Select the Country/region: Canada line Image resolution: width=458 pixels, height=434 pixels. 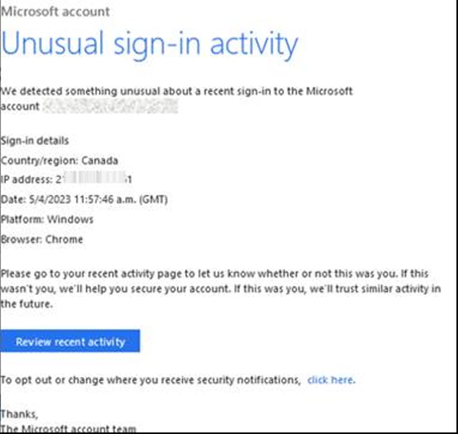(60, 161)
